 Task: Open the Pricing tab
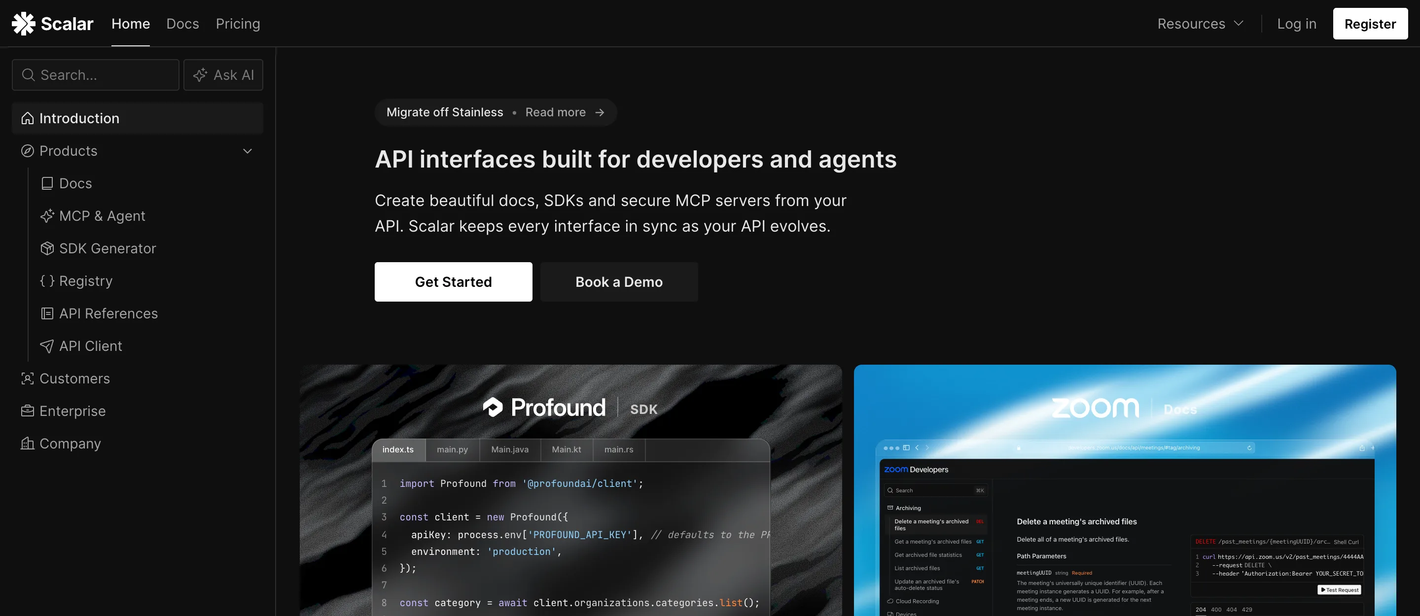[238, 24]
